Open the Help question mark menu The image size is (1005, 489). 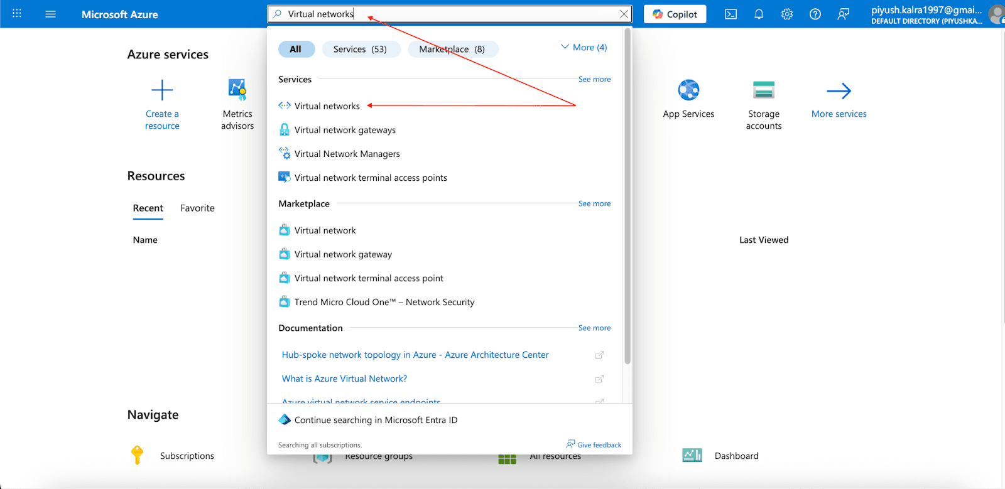coord(815,14)
